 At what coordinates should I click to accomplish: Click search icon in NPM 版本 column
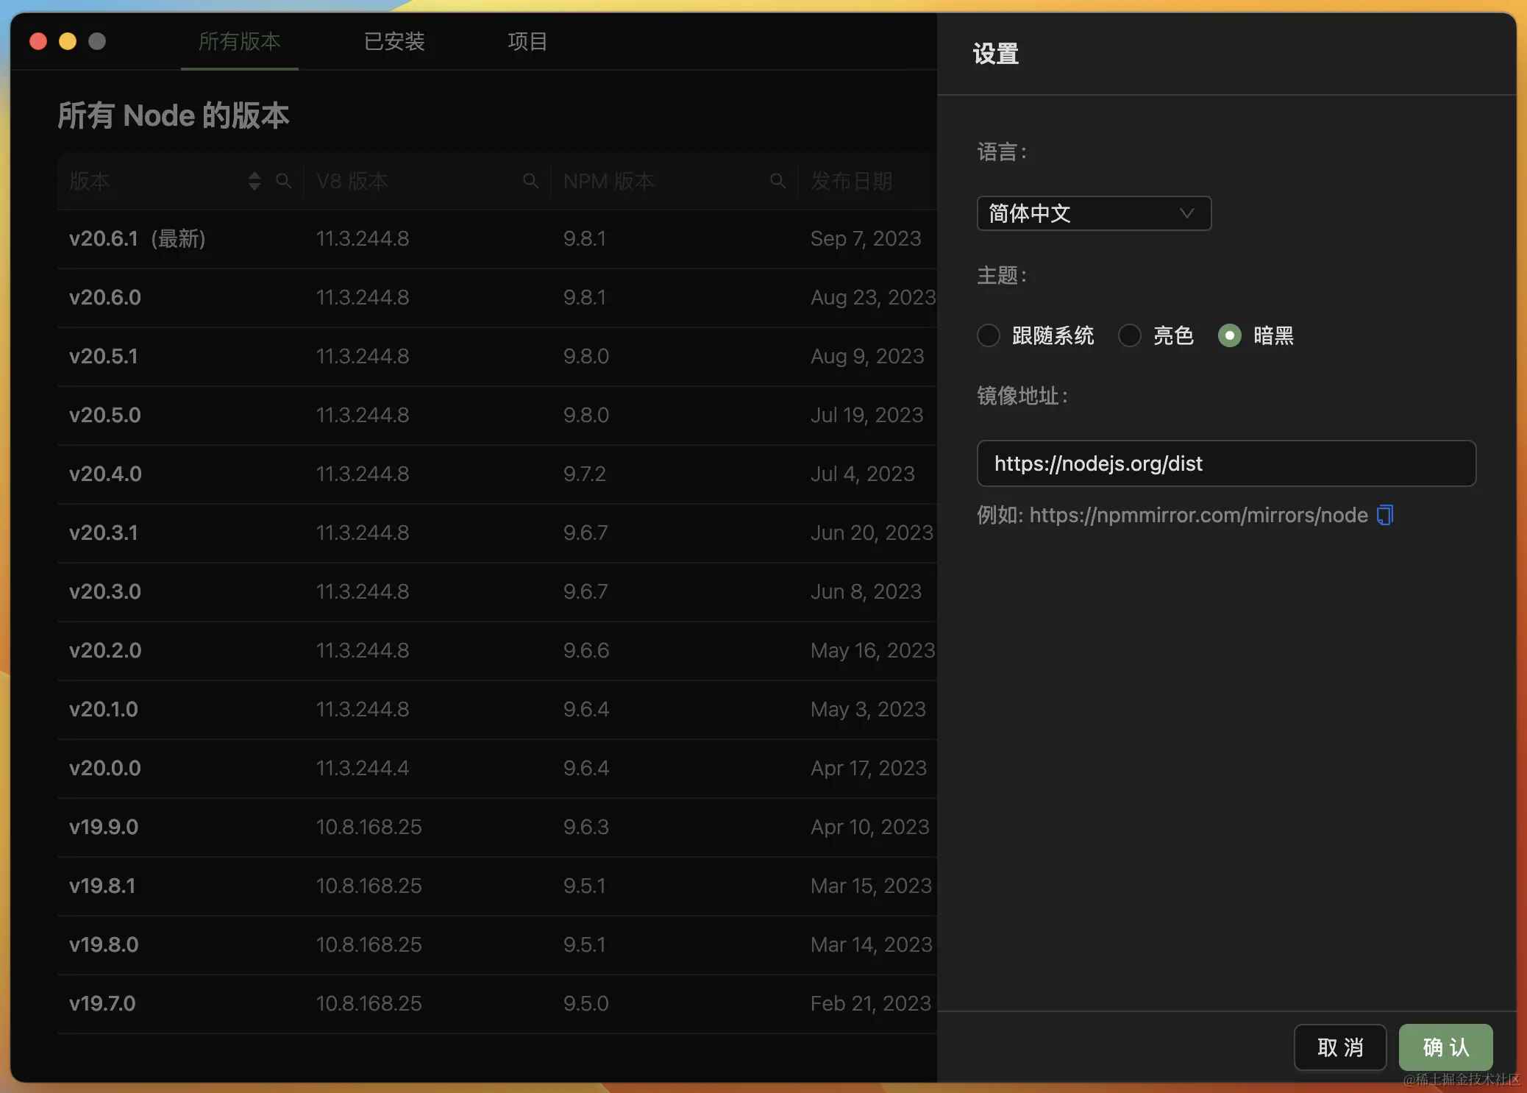pos(777,181)
